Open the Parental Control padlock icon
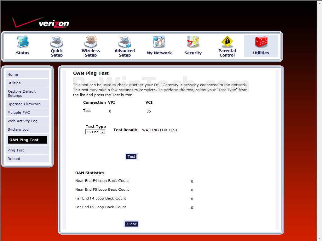 (x=227, y=41)
